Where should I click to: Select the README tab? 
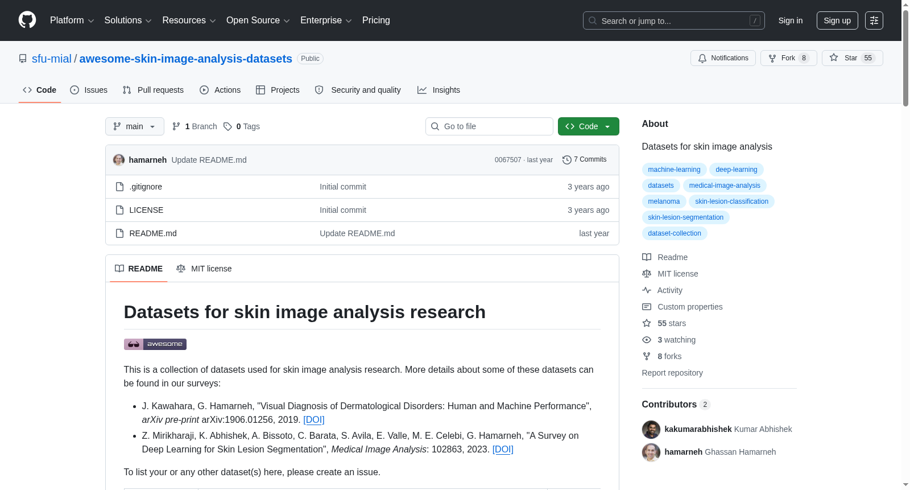(139, 269)
